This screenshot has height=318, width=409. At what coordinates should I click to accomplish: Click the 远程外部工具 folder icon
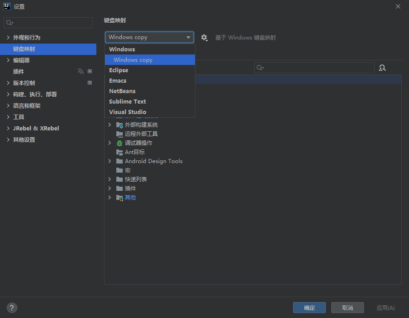click(120, 134)
